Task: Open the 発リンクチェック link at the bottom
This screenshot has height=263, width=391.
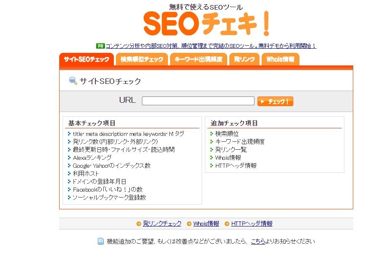Action: [162, 223]
